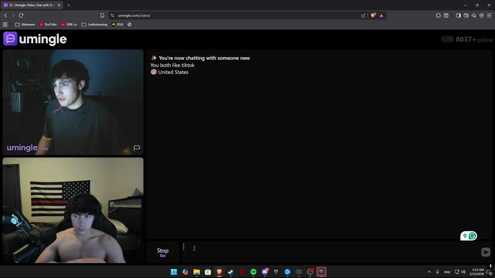Click the ENG language indicator
This screenshot has height=278, width=495.
[x=447, y=272]
